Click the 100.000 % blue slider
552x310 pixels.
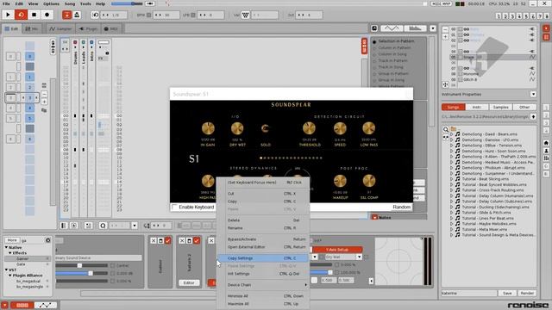pos(321,272)
